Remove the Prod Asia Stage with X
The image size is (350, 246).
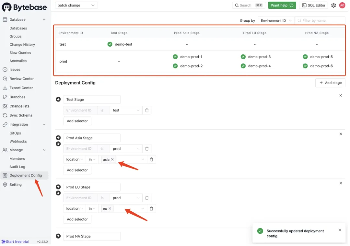pyautogui.click(x=341, y=134)
